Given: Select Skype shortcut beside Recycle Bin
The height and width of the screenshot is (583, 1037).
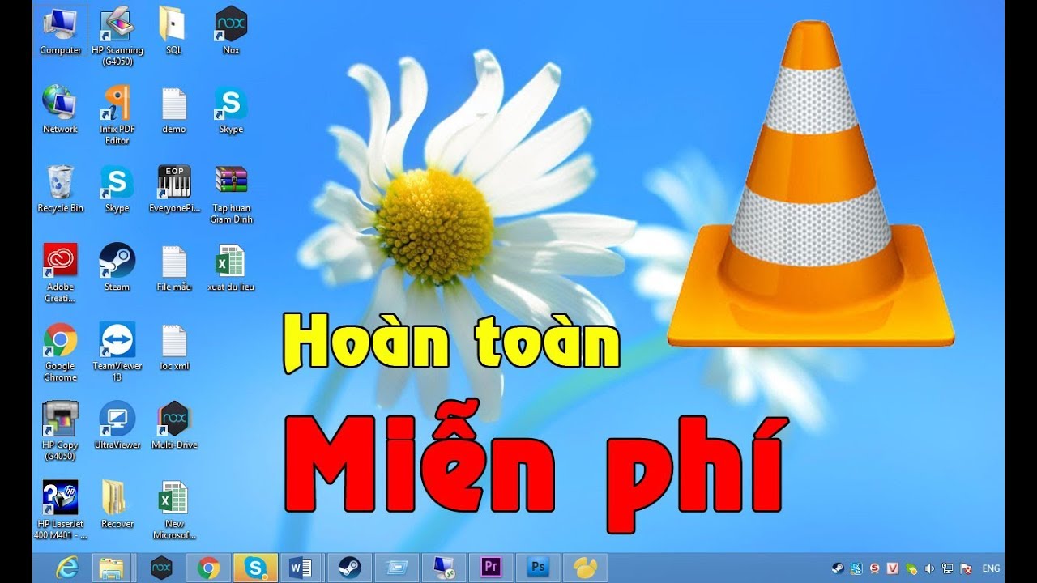Looking at the screenshot, I should [x=117, y=189].
